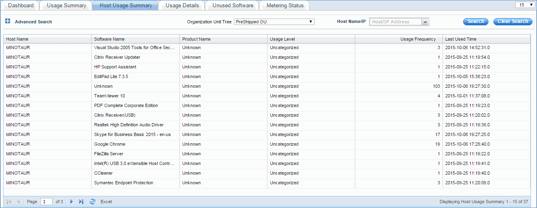Go to the first page of results
Image resolution: width=537 pixels, height=208 pixels.
coord(9,202)
